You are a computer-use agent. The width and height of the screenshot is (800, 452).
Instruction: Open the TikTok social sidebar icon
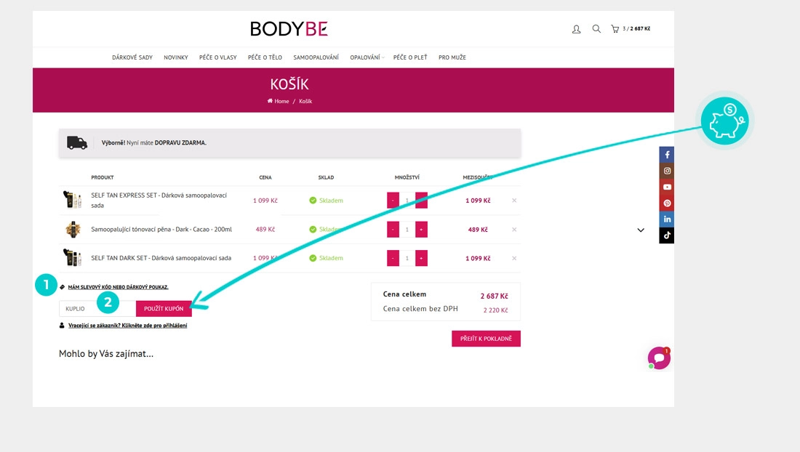coord(667,235)
